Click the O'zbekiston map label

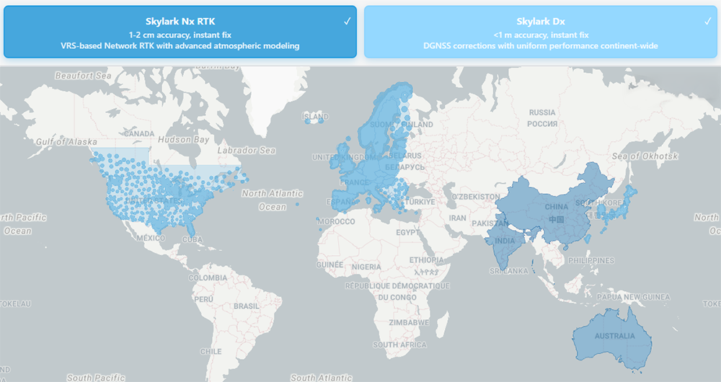coord(475,197)
